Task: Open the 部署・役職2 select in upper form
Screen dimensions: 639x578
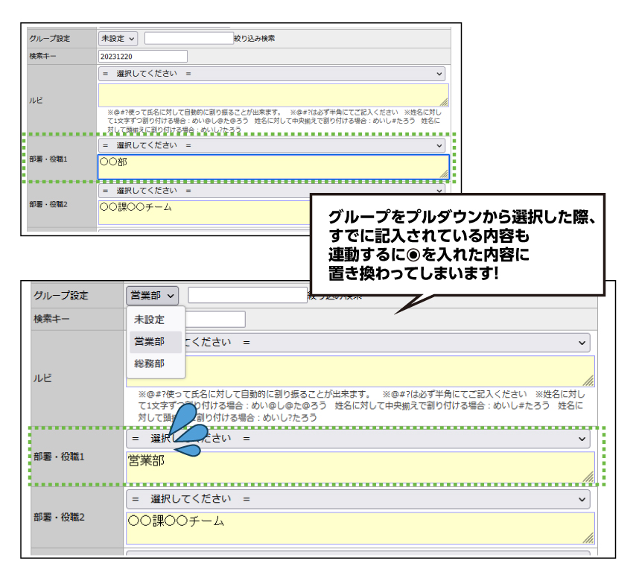Action: click(x=271, y=191)
